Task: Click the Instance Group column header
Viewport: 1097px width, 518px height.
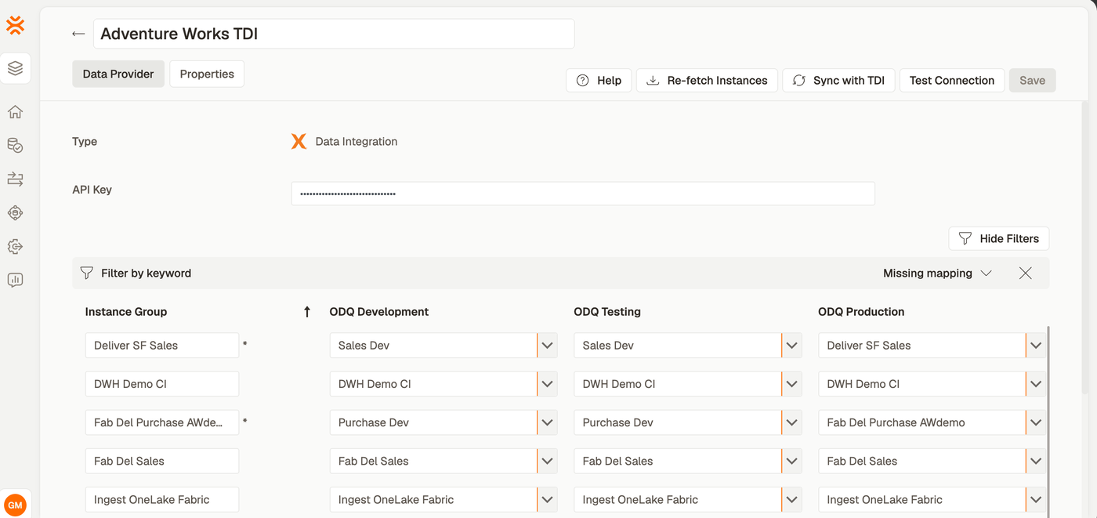Action: [126, 312]
